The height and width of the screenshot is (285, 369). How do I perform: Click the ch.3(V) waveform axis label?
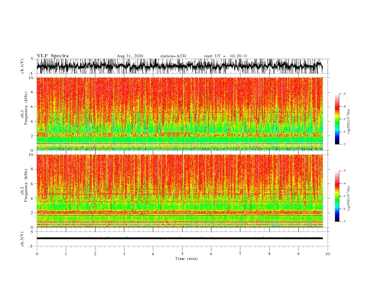pos(22,239)
